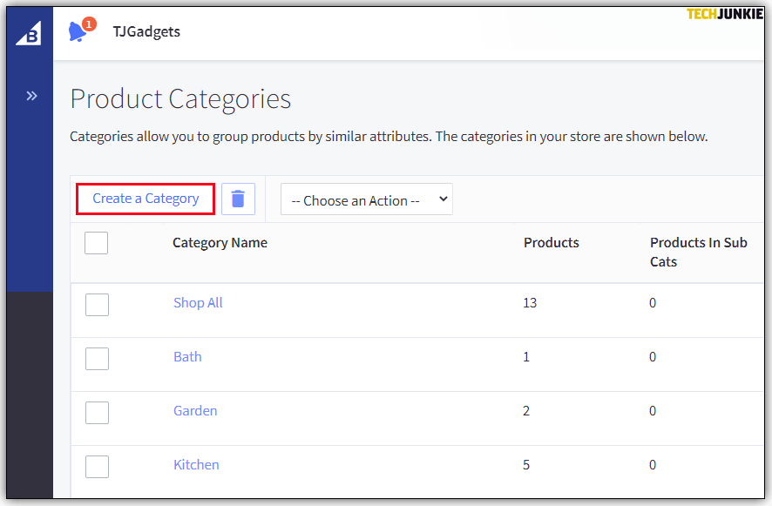The height and width of the screenshot is (506, 772).
Task: Expand the collapsed sidebar with double chevron
Action: click(x=31, y=96)
